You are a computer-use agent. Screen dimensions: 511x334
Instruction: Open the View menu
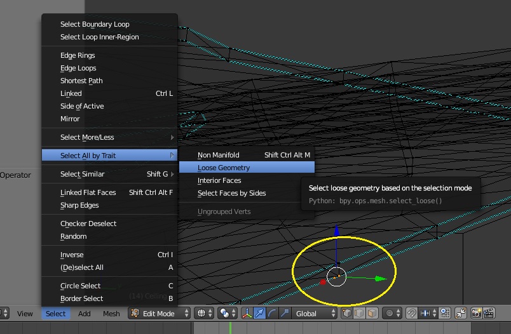tap(25, 314)
